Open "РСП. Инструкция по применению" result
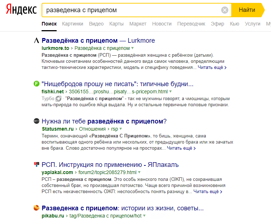The image size is (271, 220). (110, 165)
